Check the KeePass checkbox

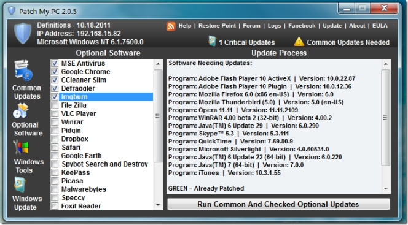pos(55,172)
